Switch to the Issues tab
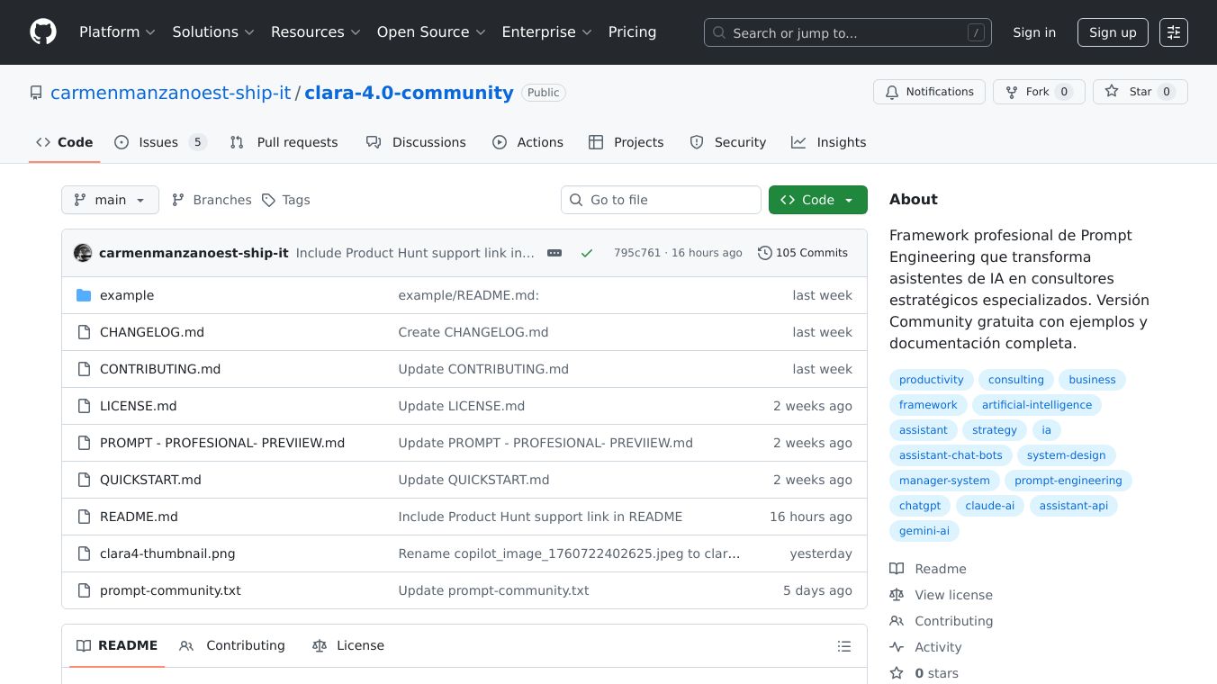 [x=159, y=142]
